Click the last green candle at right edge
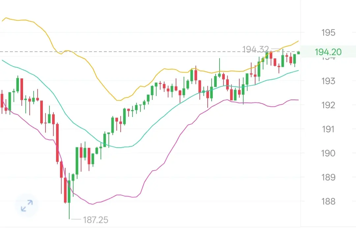 (299, 53)
